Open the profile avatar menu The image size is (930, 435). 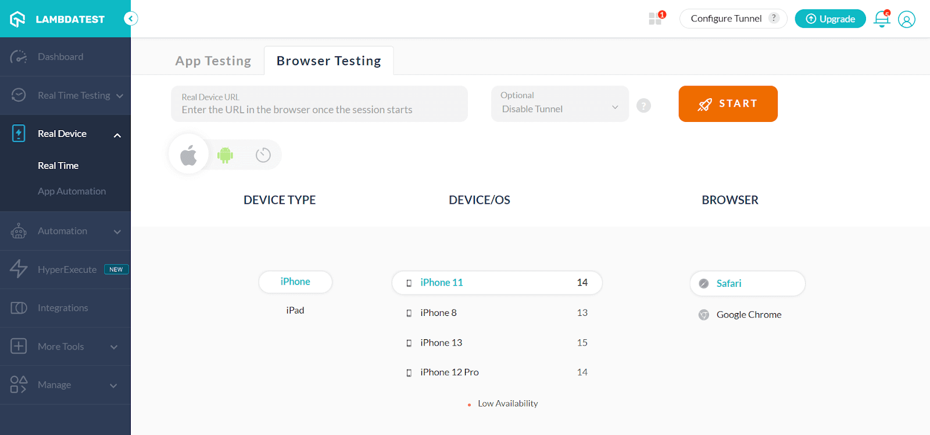pyautogui.click(x=907, y=19)
